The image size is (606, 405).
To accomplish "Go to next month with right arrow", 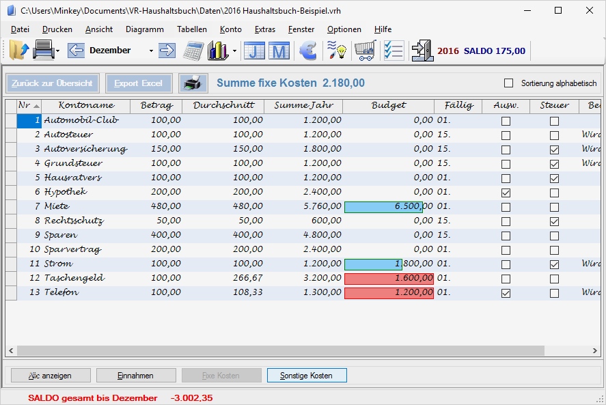I will [167, 51].
